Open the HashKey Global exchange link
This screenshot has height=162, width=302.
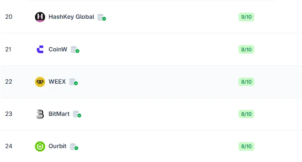(x=71, y=17)
